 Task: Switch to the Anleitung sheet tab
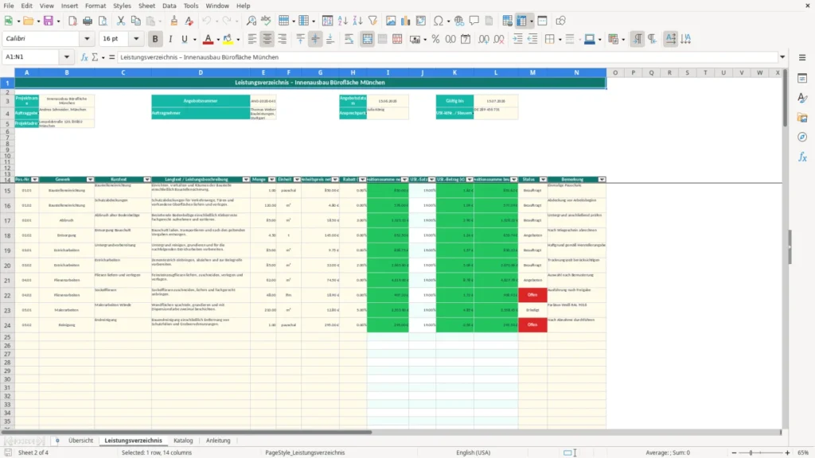(x=218, y=441)
